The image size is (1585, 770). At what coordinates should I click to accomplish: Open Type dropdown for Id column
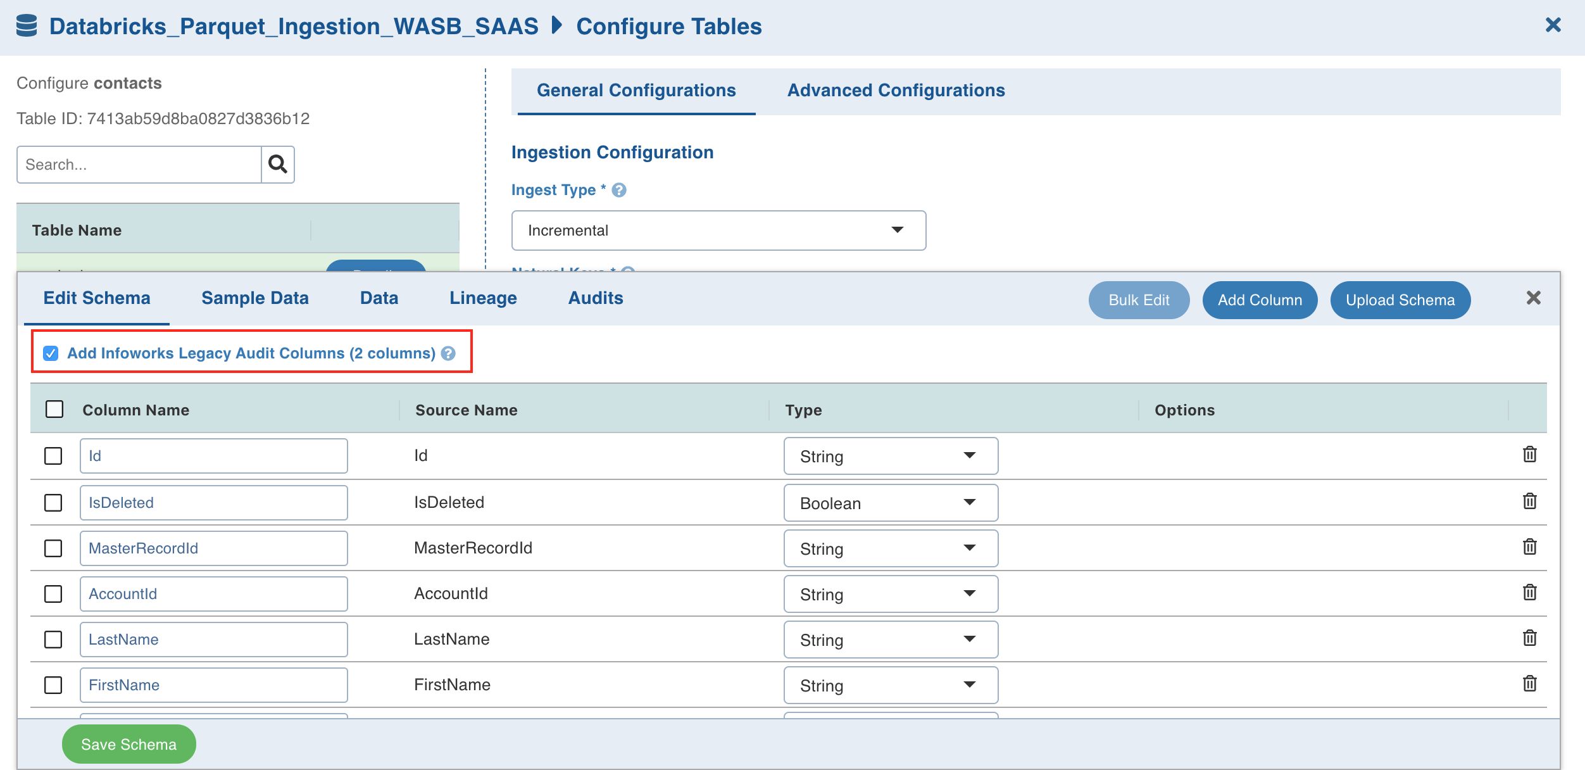coord(891,456)
